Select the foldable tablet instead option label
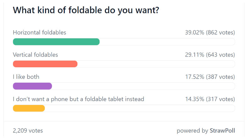 tap(78, 99)
